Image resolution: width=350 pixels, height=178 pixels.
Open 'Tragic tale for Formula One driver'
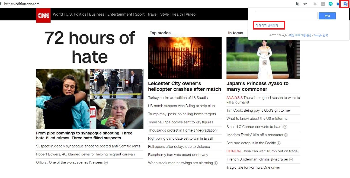pyautogui.click(x=253, y=167)
